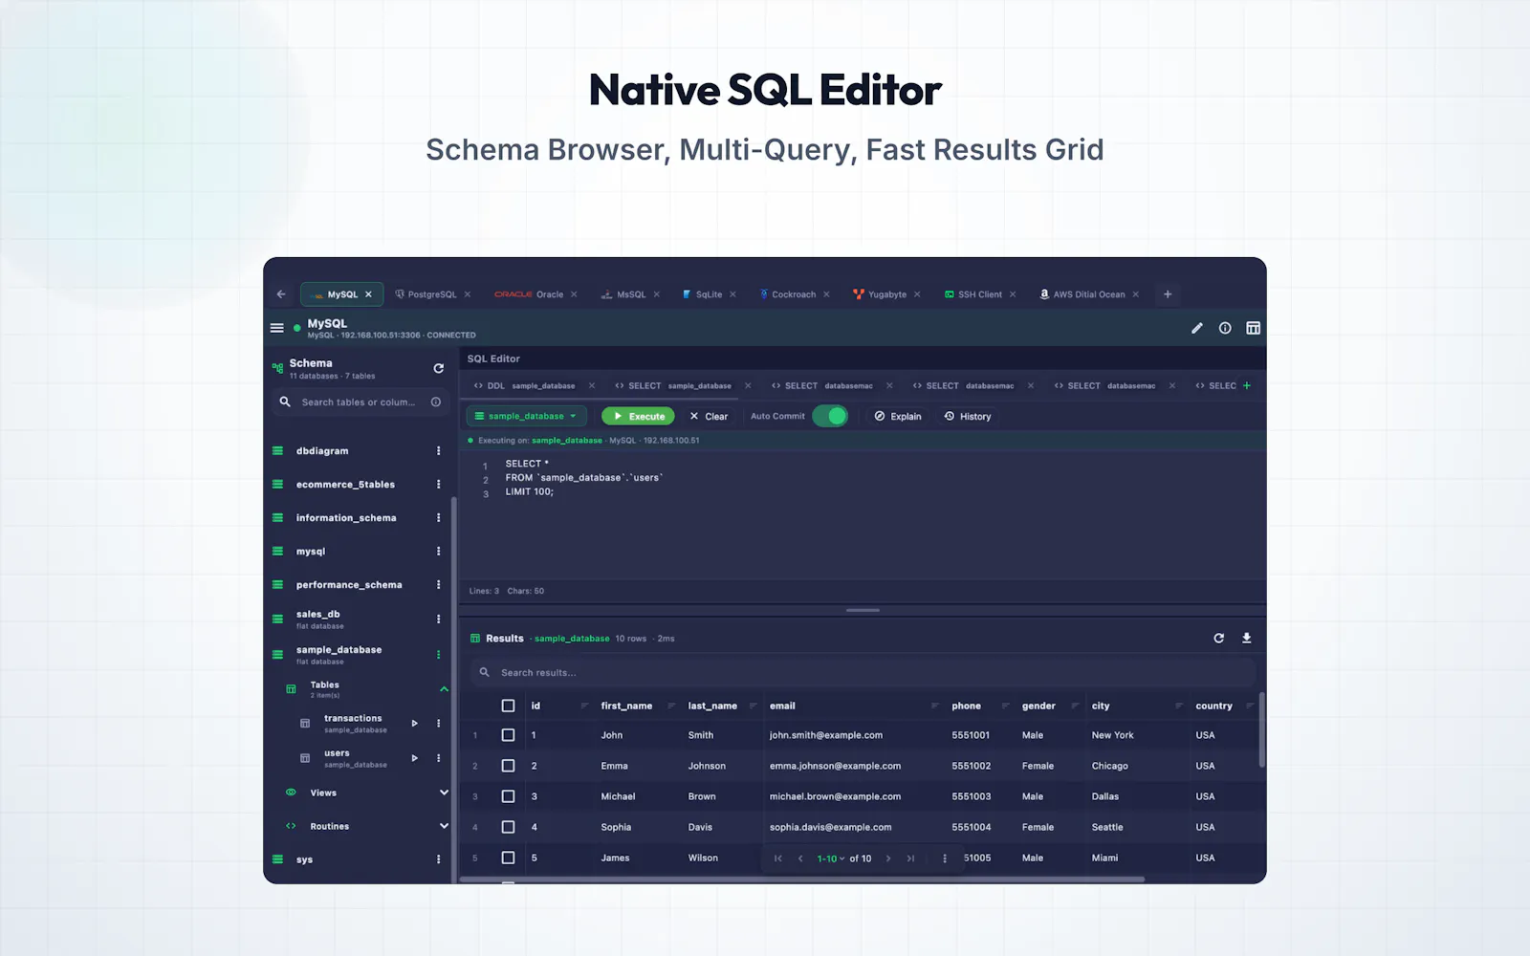This screenshot has height=956, width=1530.
Task: Go to next results page
Action: pos(888,858)
